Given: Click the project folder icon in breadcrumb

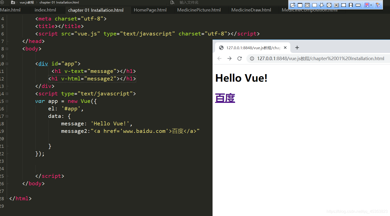Looking at the screenshot, I should click(x=13, y=2).
